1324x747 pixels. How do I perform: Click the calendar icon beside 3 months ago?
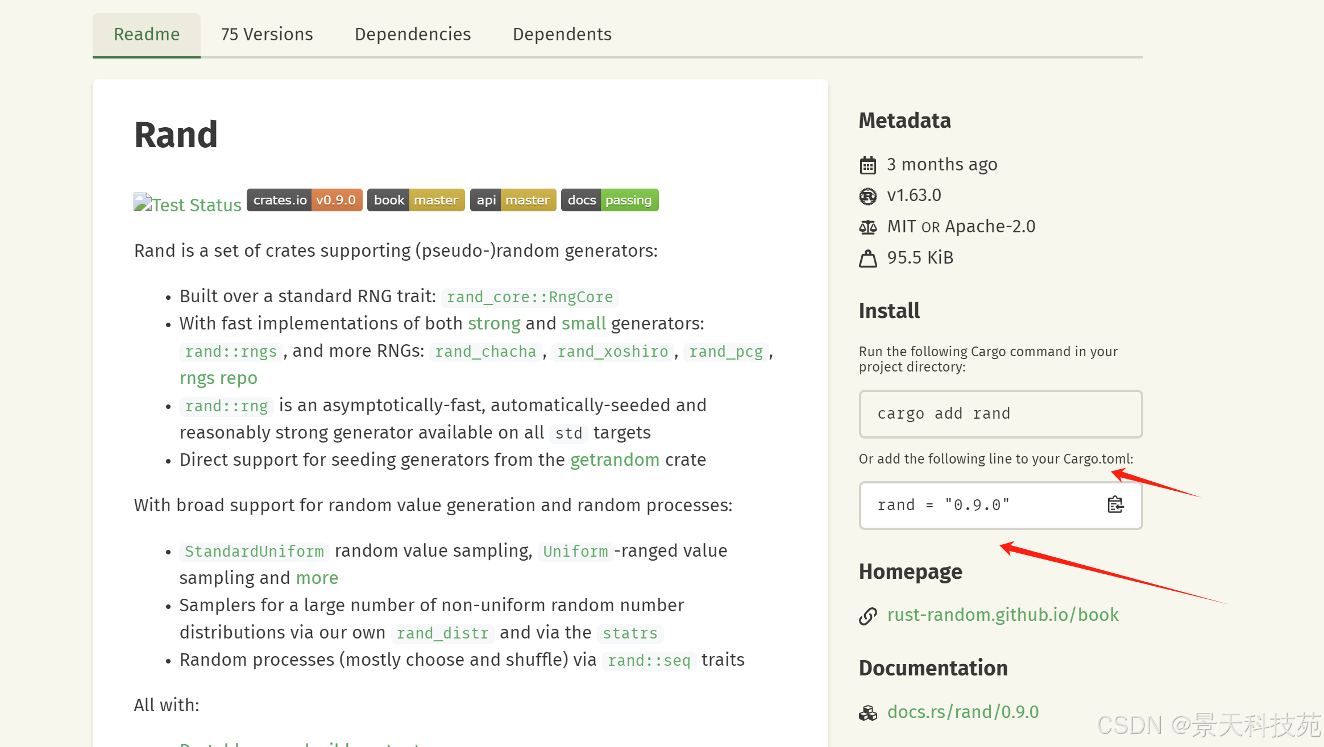(x=868, y=165)
